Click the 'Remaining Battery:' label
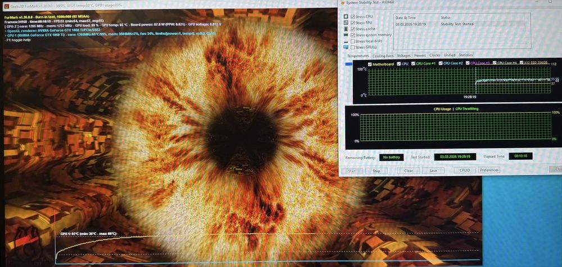This screenshot has width=562, height=267. (x=360, y=158)
